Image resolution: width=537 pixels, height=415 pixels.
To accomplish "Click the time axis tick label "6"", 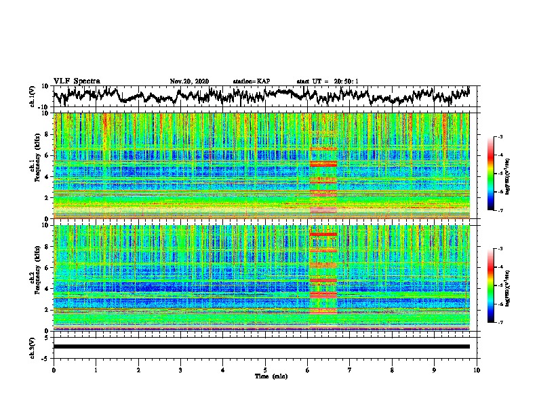I will 308,370.
